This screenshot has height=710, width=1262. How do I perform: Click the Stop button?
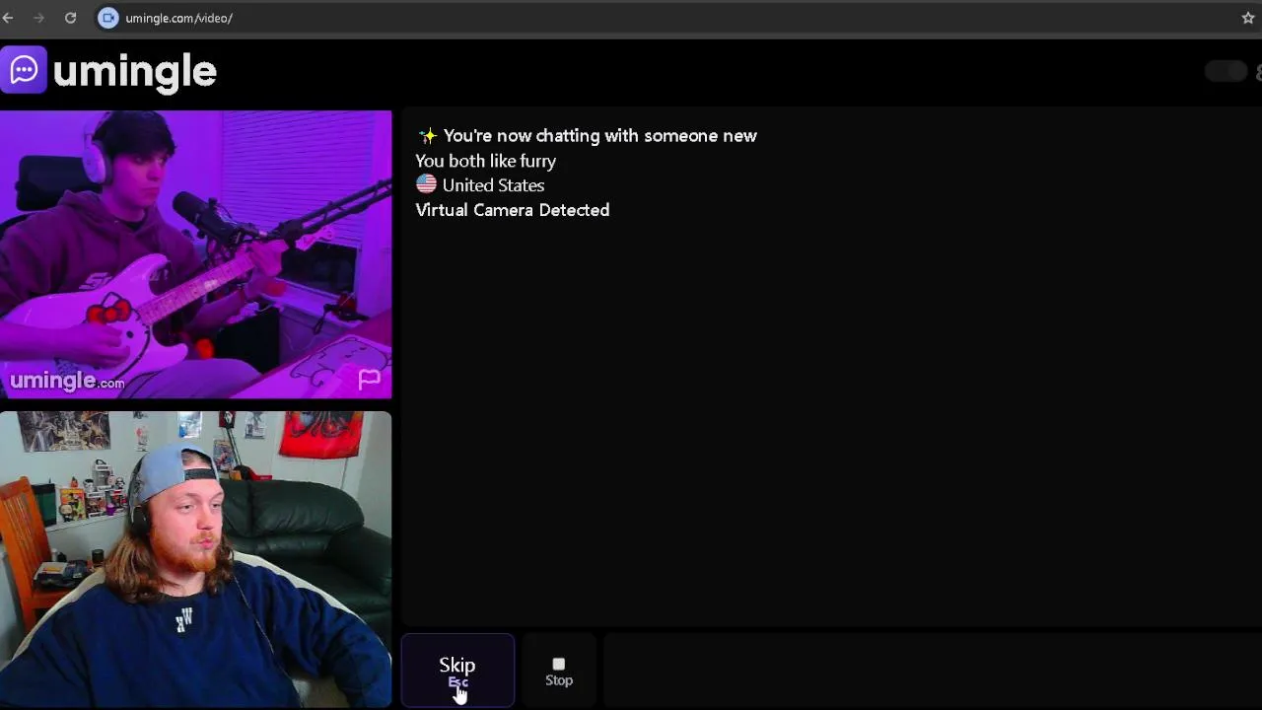[x=559, y=672]
